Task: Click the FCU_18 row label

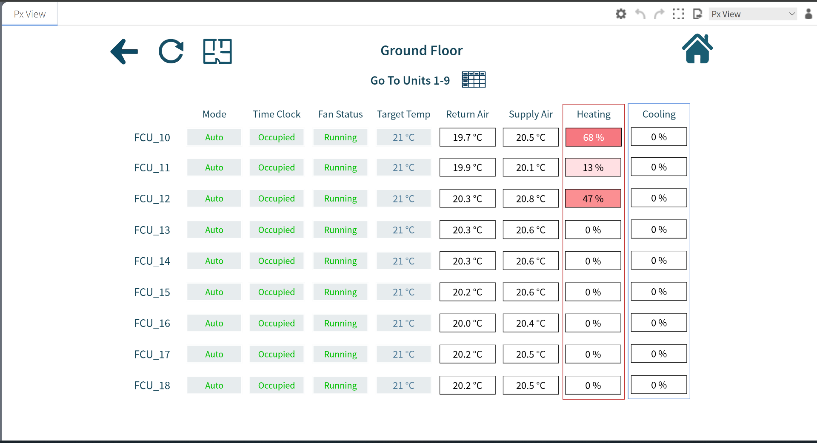Action: 152,386
